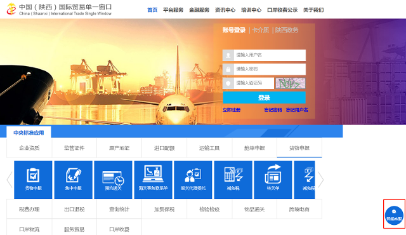Open the 货物申报 clipboard icon tile
The image size is (406, 235).
(33, 180)
